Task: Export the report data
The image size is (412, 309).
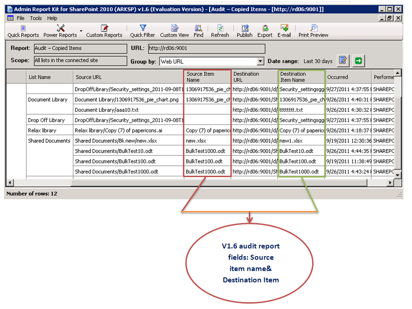Action: coord(265,32)
